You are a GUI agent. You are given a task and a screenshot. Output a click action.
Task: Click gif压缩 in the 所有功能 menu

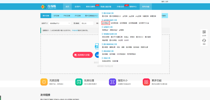click(125, 16)
